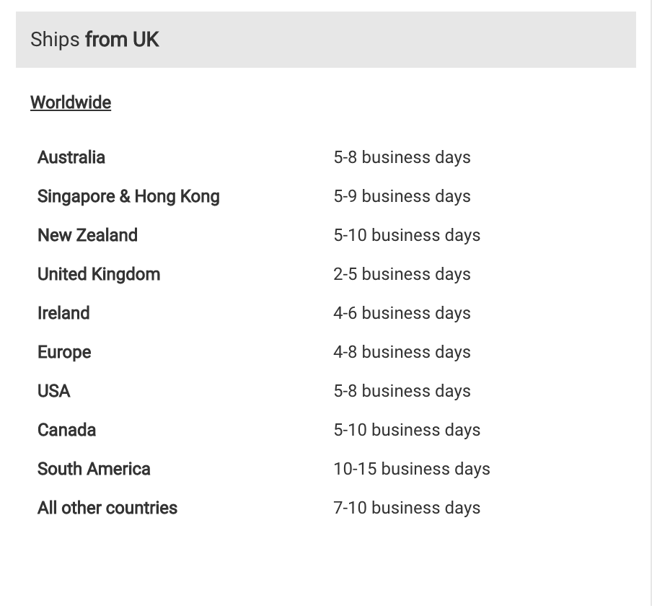652x616 pixels.
Task: Click New Zealand's '5-10 business days' text
Action: click(x=407, y=235)
